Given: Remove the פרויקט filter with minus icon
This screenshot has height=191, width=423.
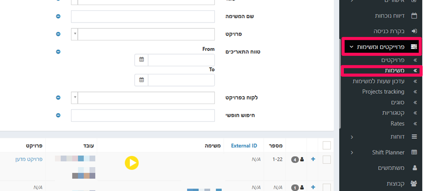Looking at the screenshot, I should coord(58,34).
